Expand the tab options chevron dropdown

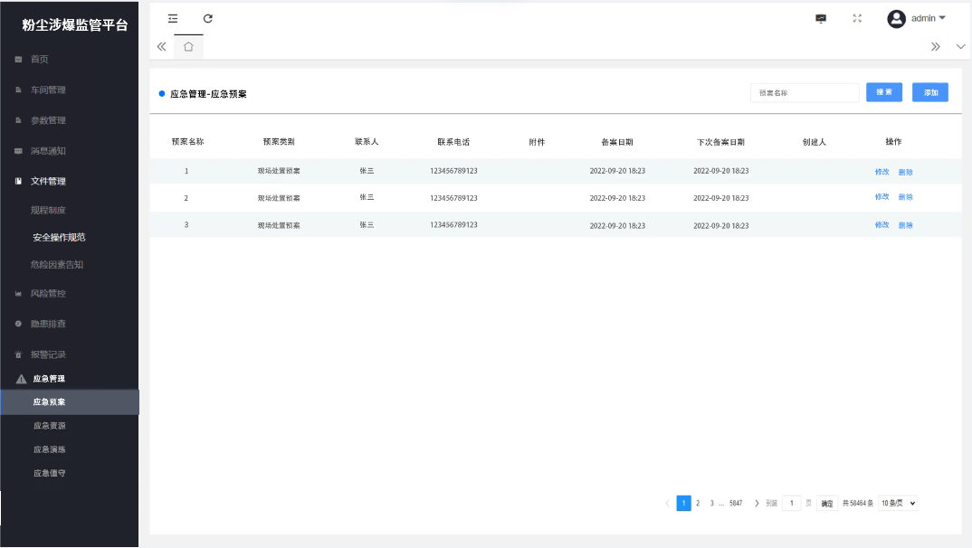tap(960, 47)
